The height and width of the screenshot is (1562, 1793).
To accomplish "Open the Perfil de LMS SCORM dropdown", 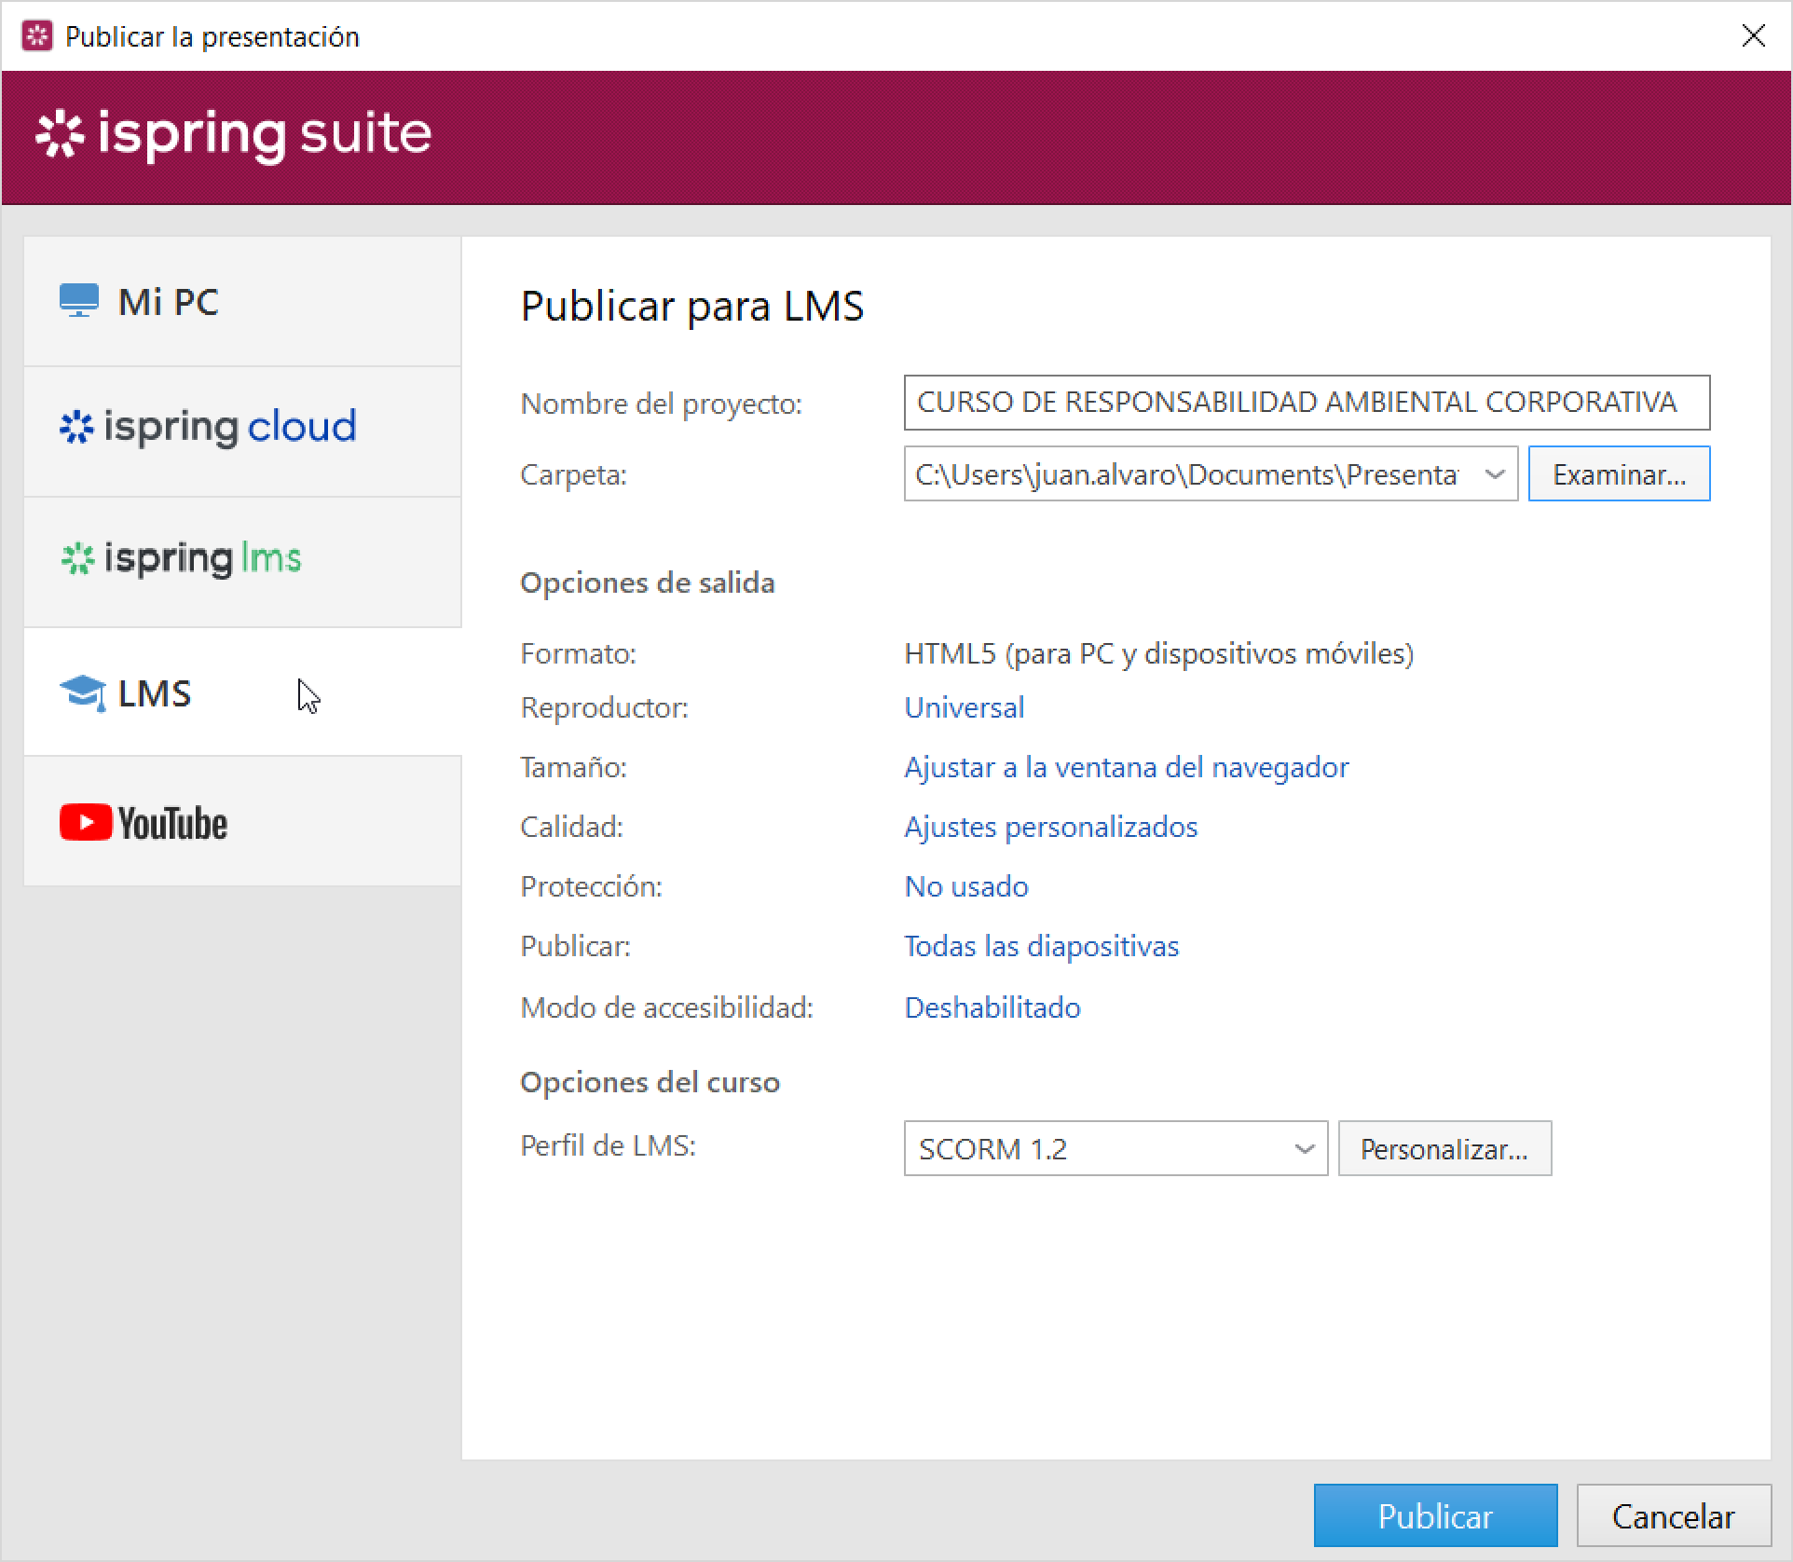I will click(1304, 1149).
